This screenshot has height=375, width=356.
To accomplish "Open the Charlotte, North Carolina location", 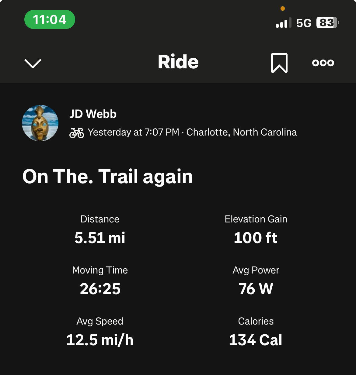I will tap(242, 132).
